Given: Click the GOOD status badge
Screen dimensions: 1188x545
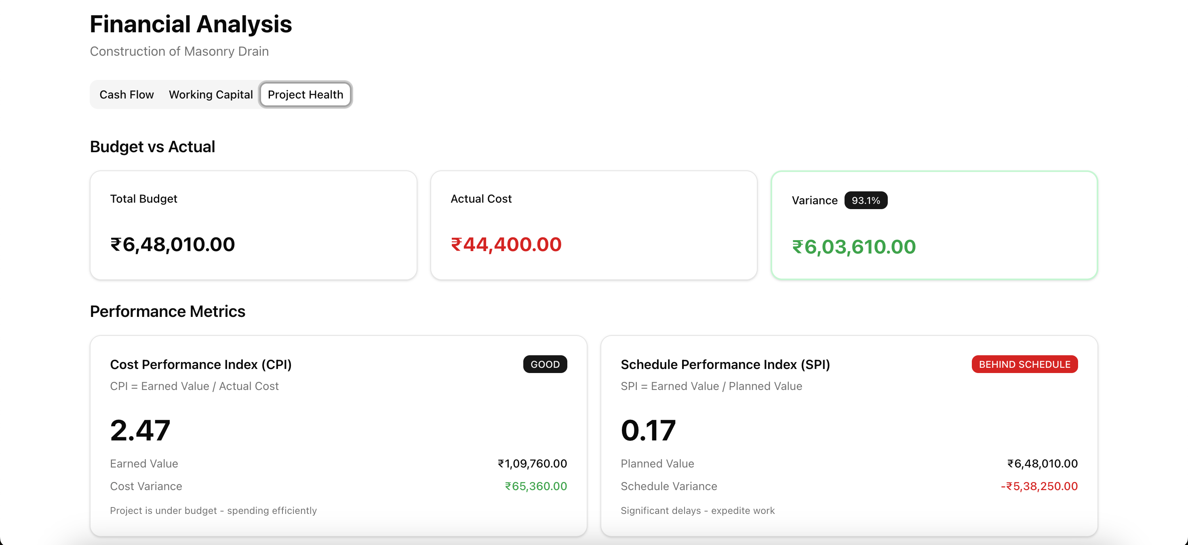Looking at the screenshot, I should point(545,365).
